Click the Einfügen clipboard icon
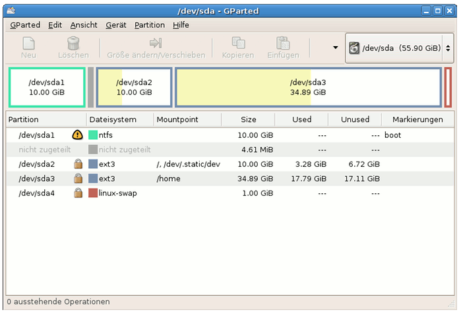The height and width of the screenshot is (312, 459). coord(283,43)
